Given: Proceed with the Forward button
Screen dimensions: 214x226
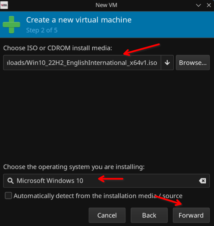Looking at the screenshot, I should coord(191,215).
